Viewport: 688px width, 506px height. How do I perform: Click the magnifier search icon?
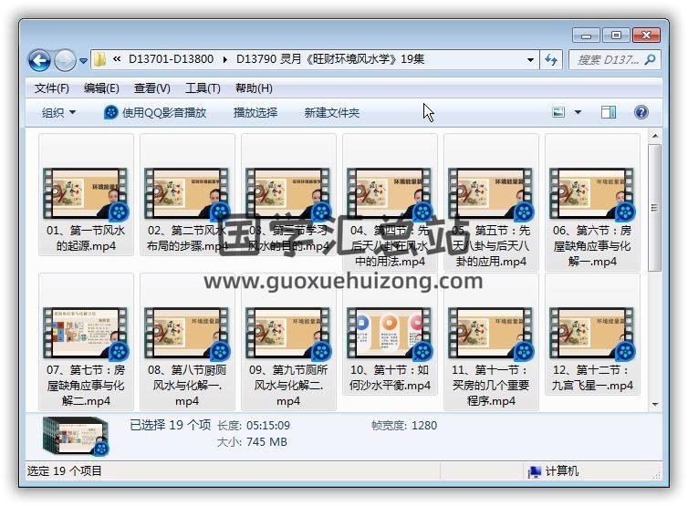650,59
